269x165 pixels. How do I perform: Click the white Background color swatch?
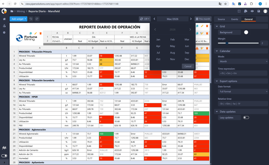point(246,32)
